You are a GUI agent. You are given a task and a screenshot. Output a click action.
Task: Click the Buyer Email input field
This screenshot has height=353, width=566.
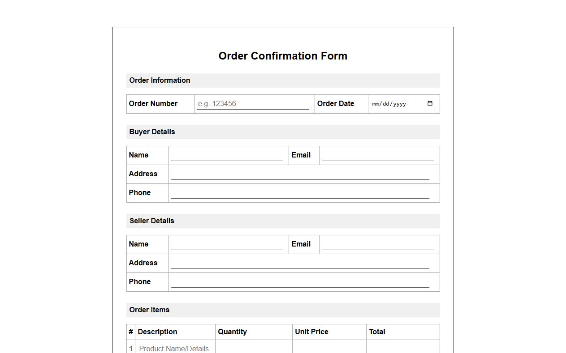[x=379, y=155]
